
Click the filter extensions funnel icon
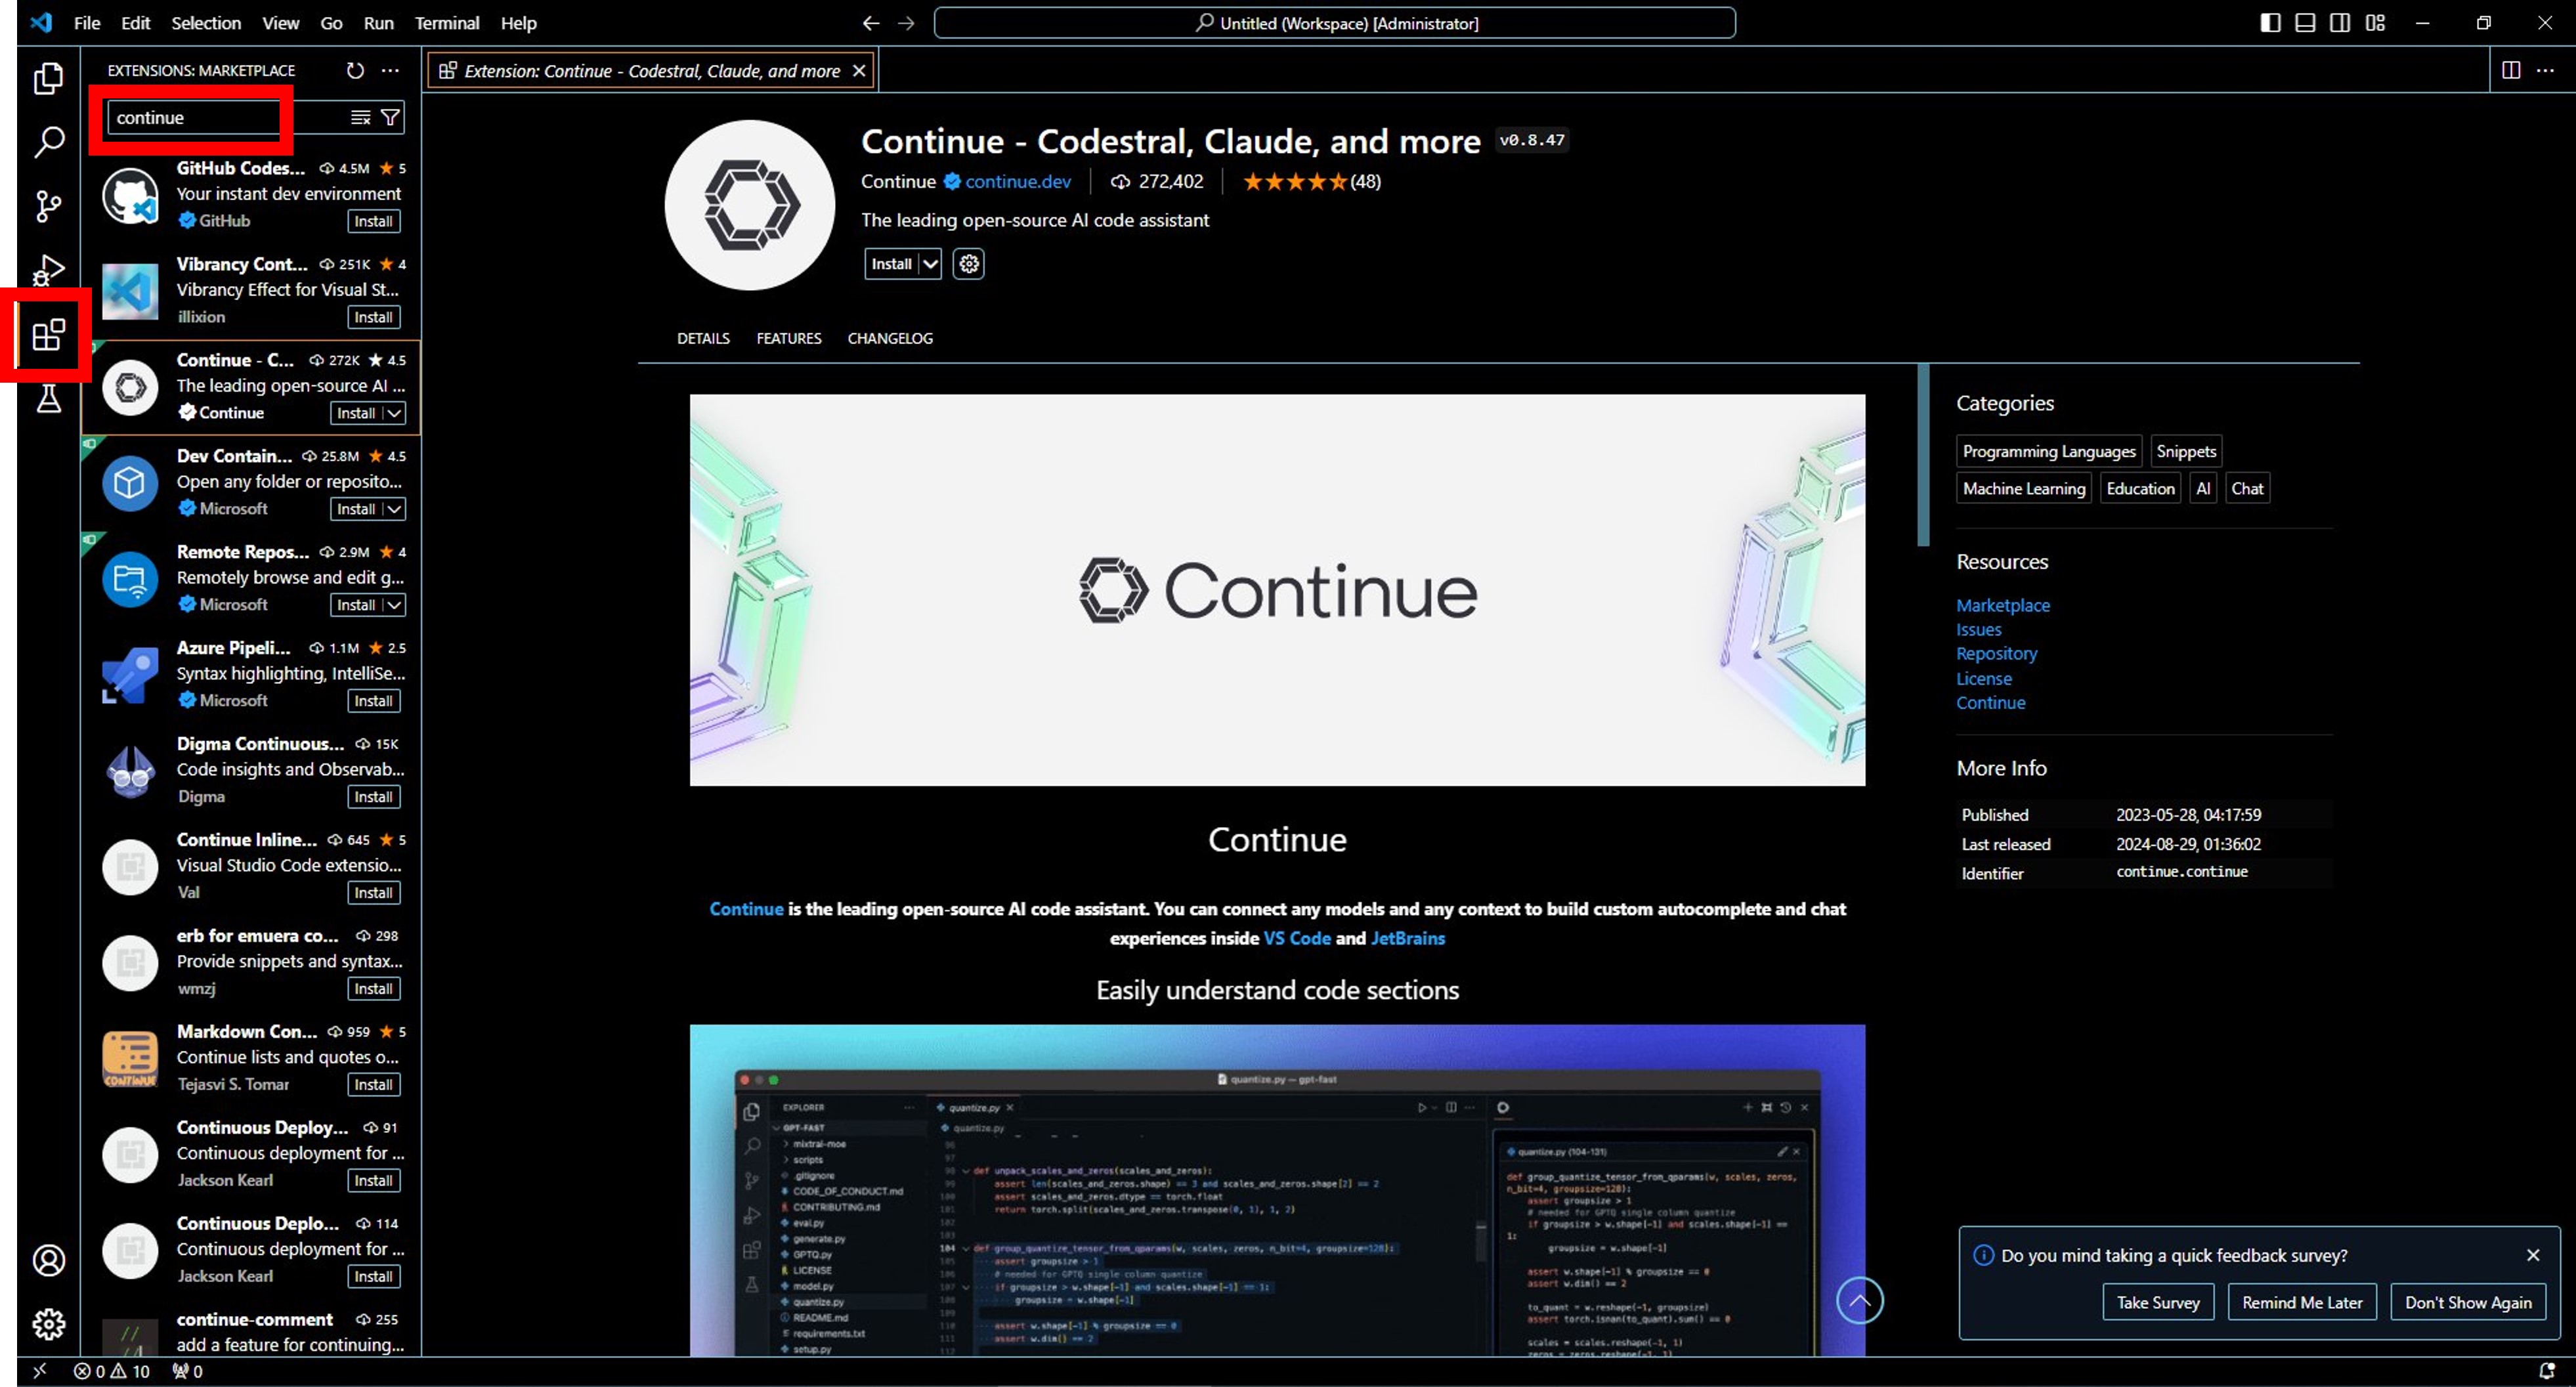click(x=391, y=117)
